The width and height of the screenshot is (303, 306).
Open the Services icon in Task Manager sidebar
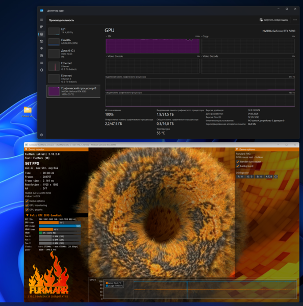[42, 70]
